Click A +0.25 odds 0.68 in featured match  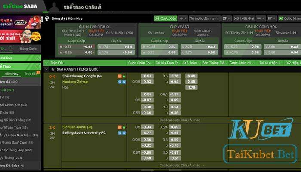click(x=77, y=52)
